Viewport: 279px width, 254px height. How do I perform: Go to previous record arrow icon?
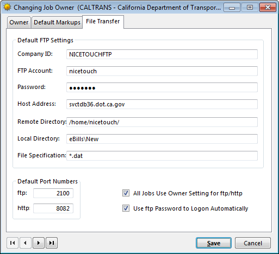26,243
